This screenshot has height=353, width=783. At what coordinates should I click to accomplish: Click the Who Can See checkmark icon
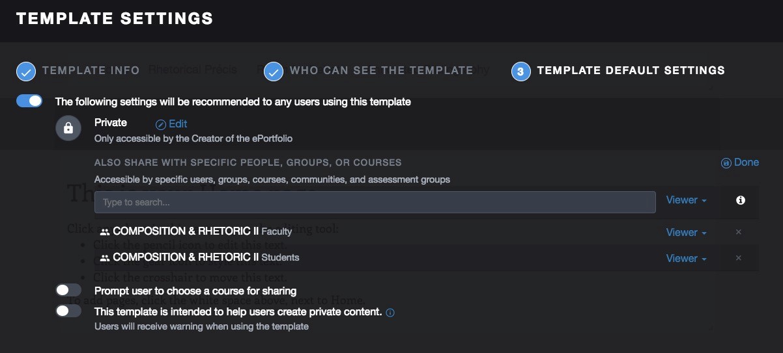pyautogui.click(x=274, y=72)
